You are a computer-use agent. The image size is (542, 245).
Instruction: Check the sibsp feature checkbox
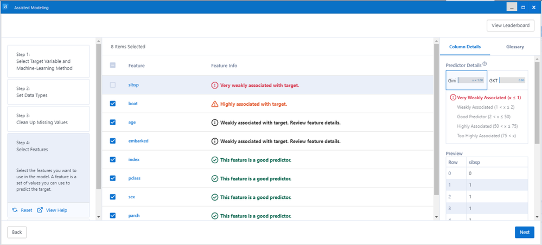[x=113, y=85]
